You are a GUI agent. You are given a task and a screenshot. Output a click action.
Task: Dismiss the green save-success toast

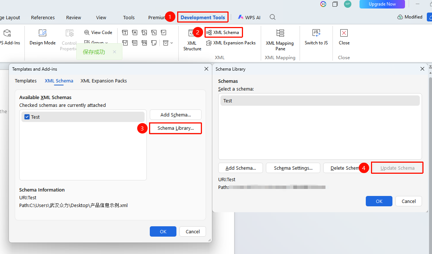(114, 52)
